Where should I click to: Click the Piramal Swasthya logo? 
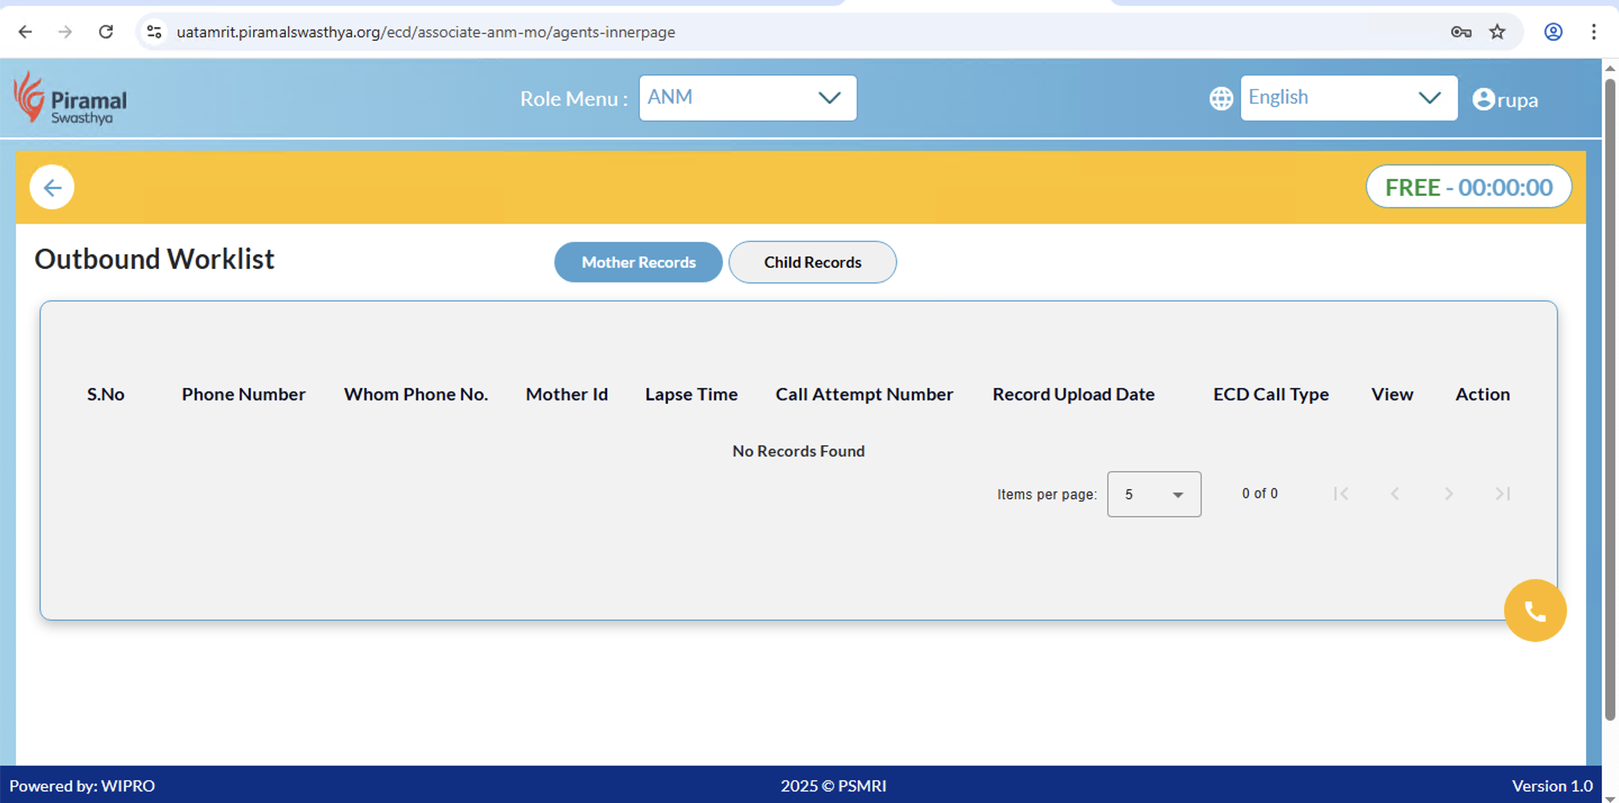pyautogui.click(x=70, y=98)
